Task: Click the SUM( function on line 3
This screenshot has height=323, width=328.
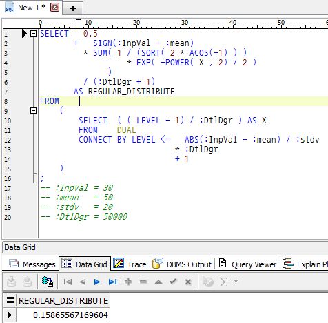Action: coord(102,53)
